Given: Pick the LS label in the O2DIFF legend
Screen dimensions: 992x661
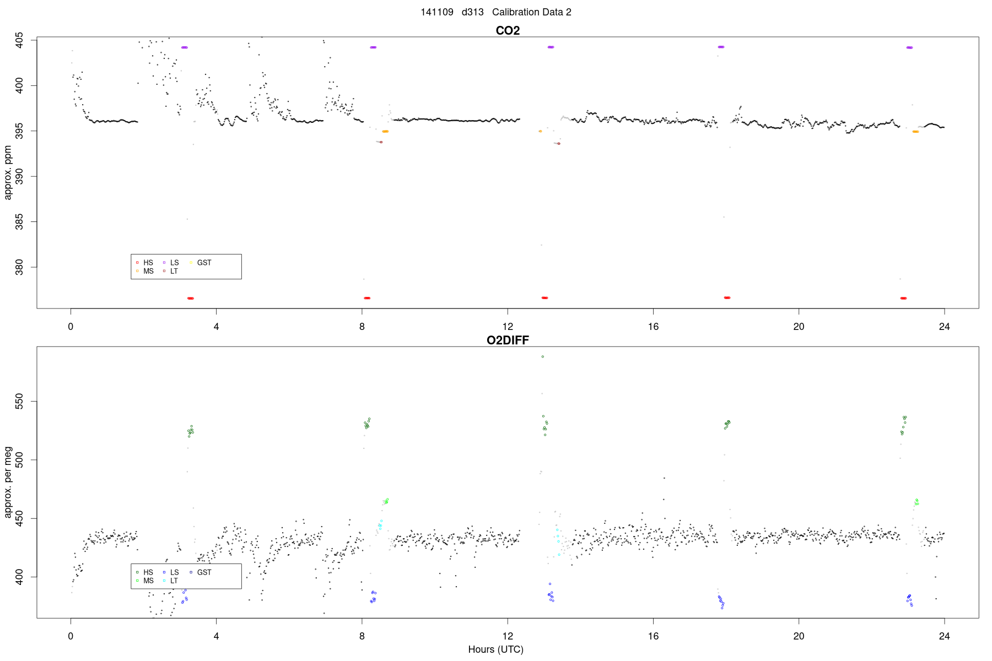Looking at the screenshot, I should (174, 572).
